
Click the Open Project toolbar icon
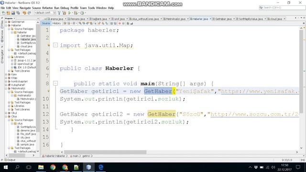pos(13,13)
